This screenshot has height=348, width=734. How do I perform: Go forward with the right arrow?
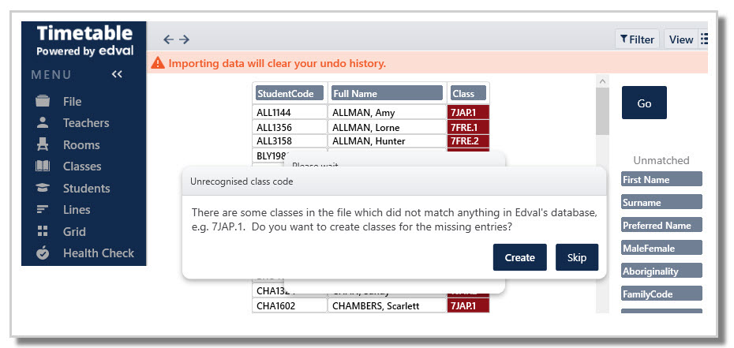point(184,39)
